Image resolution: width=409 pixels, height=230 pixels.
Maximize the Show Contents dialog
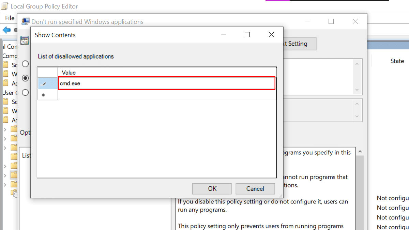pyautogui.click(x=247, y=35)
